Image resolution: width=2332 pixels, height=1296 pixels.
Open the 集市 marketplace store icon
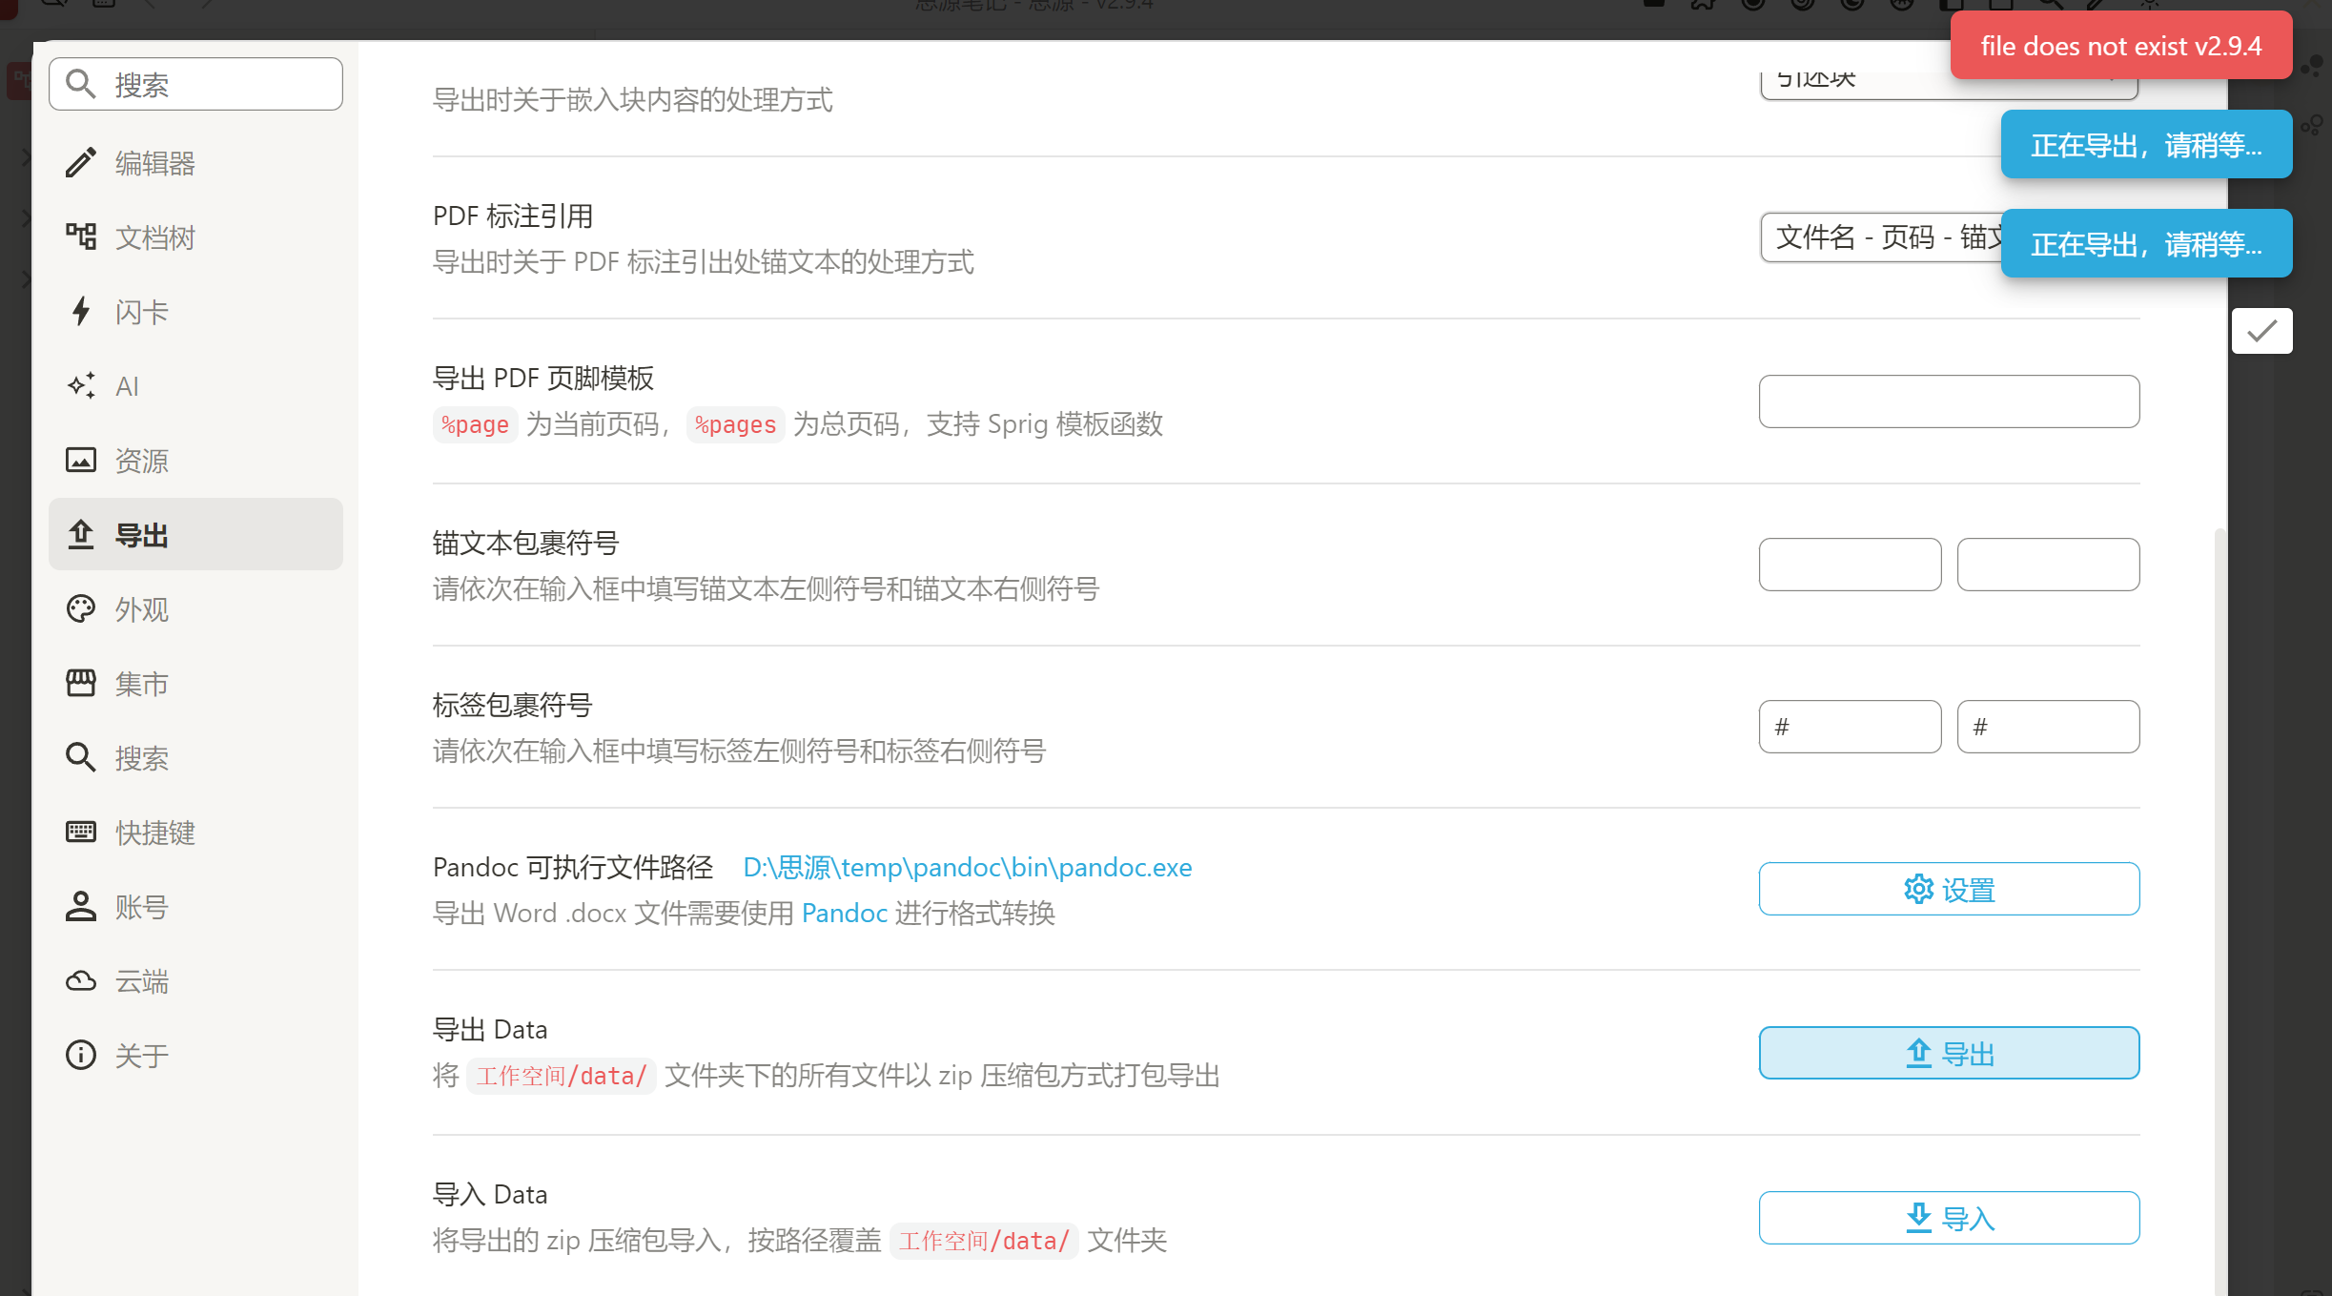(x=81, y=684)
